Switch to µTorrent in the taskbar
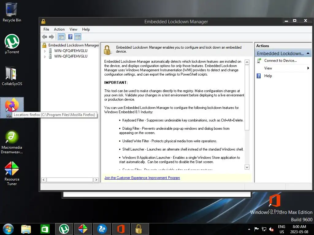Viewport: 314px width, 235px height. [64, 229]
